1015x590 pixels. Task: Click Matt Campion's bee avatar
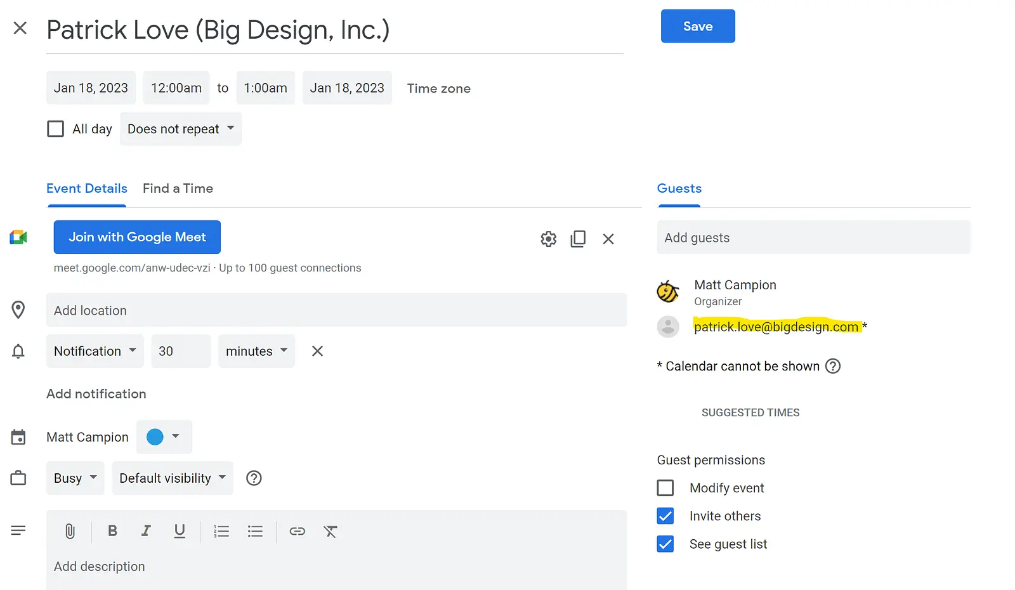pos(668,291)
